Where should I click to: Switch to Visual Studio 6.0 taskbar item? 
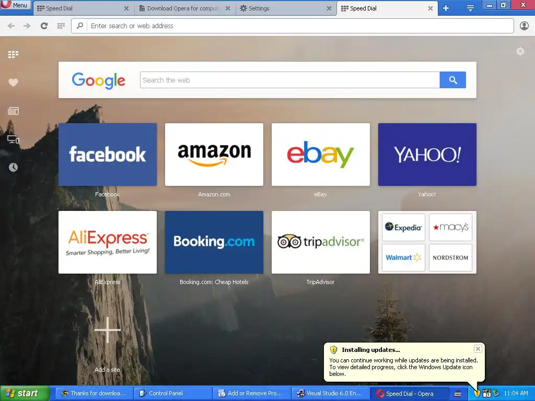pyautogui.click(x=330, y=394)
